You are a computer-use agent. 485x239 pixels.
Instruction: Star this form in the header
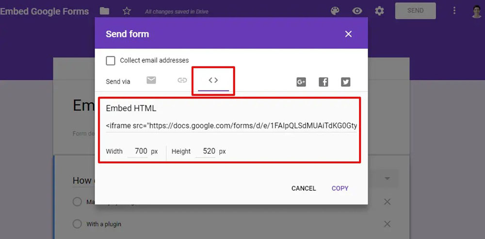click(127, 11)
